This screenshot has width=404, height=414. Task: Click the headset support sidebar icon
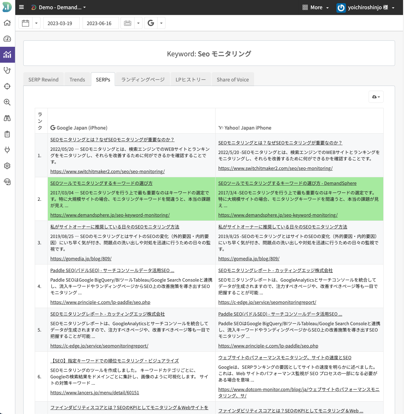[x=7, y=182]
